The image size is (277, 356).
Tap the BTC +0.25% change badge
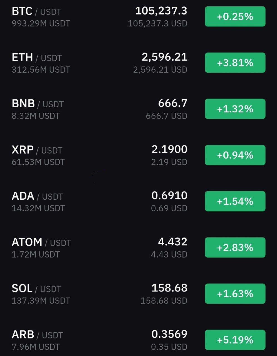(x=235, y=16)
